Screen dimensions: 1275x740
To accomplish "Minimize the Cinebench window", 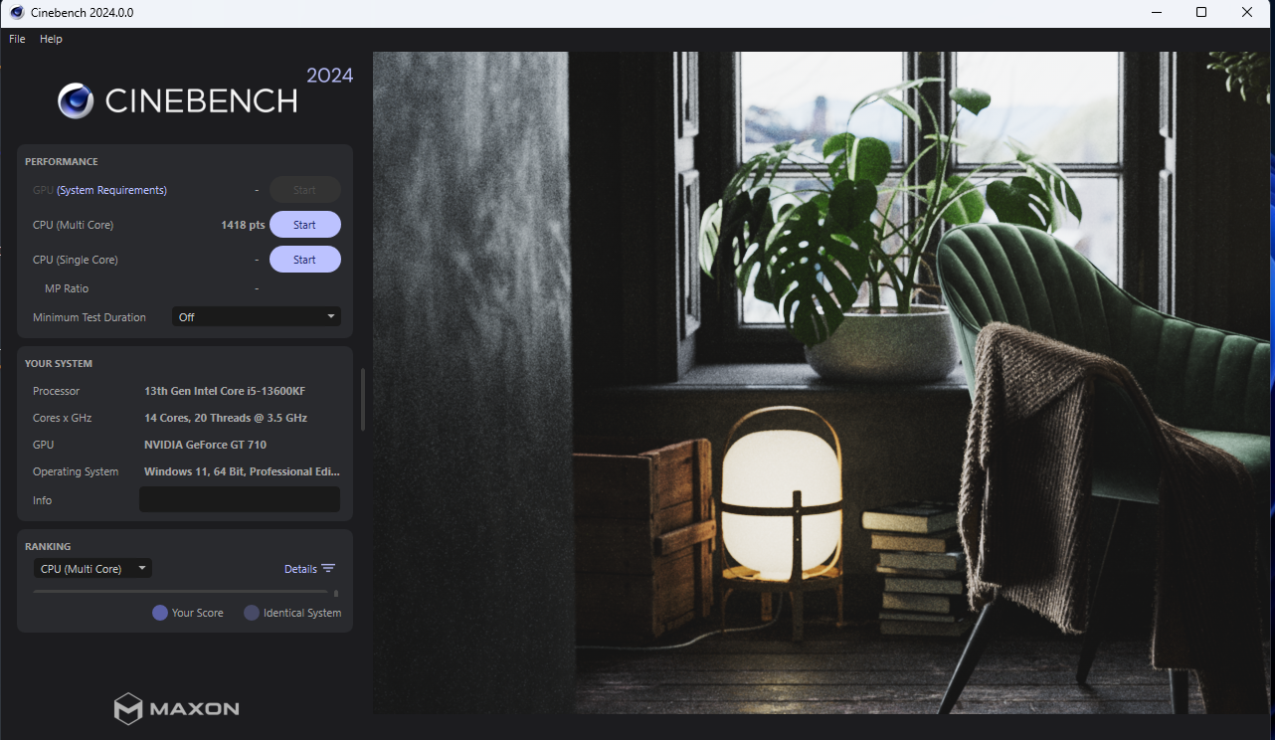I will [x=1156, y=13].
